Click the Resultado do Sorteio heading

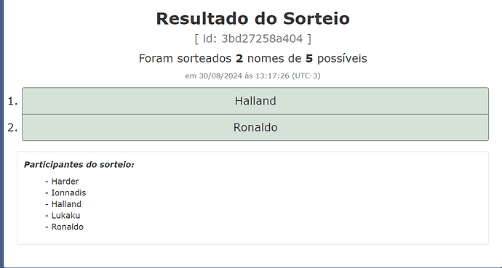(x=253, y=19)
